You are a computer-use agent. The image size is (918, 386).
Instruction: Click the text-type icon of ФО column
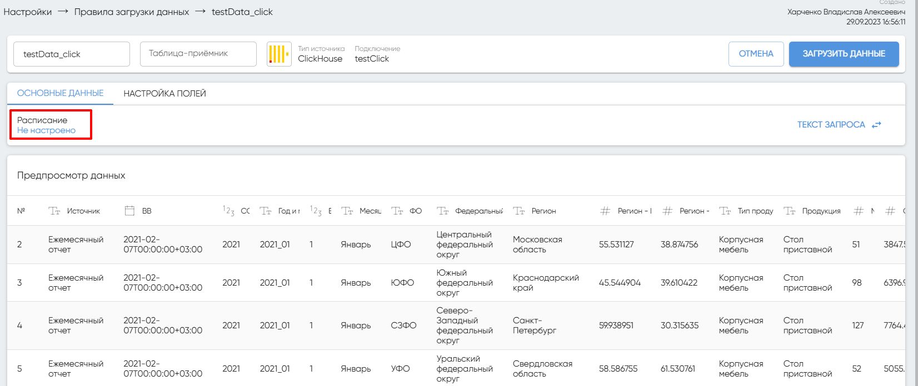(397, 211)
